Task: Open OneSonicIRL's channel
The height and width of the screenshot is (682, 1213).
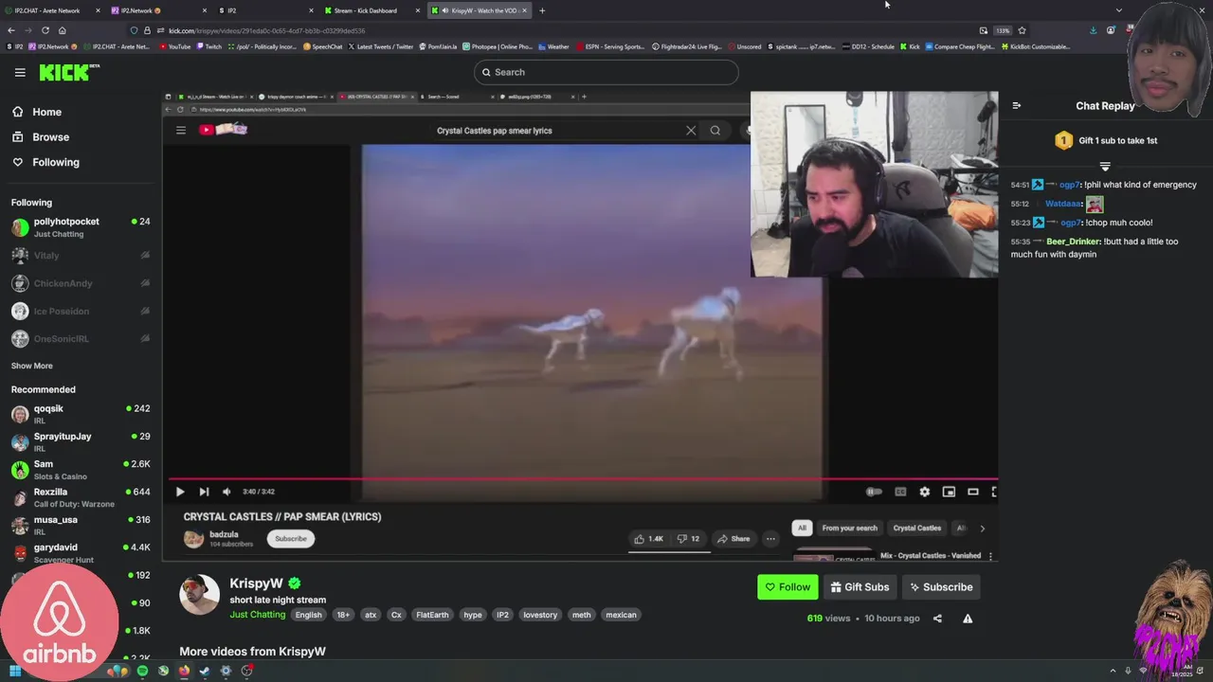Action: [81, 338]
